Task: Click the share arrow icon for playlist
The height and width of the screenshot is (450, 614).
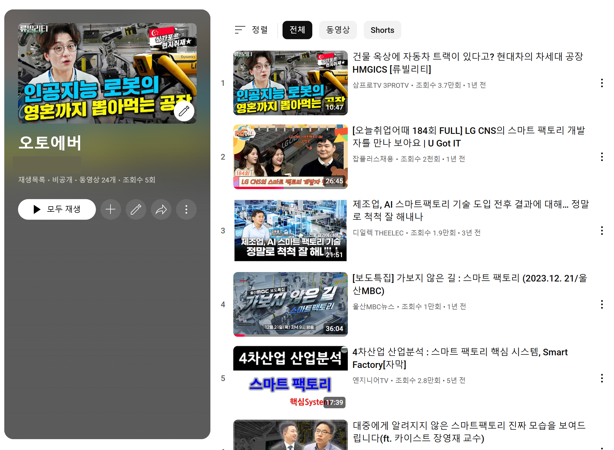Action: click(161, 209)
